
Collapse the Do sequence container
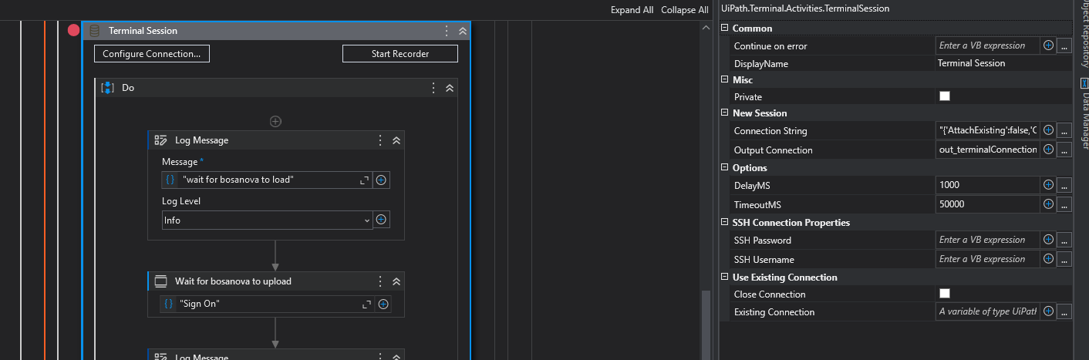click(x=450, y=88)
